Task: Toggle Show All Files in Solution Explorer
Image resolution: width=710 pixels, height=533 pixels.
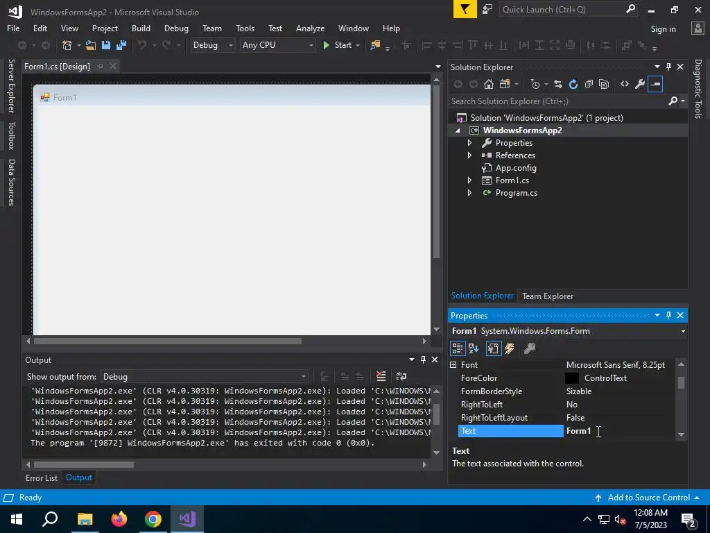Action: coord(604,84)
